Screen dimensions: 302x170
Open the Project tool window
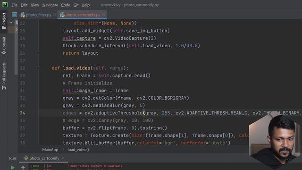(x=4, y=21)
